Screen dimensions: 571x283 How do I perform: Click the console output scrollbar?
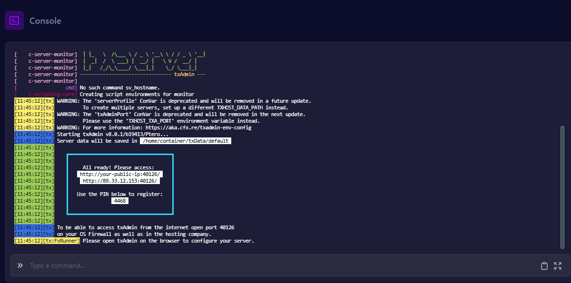[562, 185]
